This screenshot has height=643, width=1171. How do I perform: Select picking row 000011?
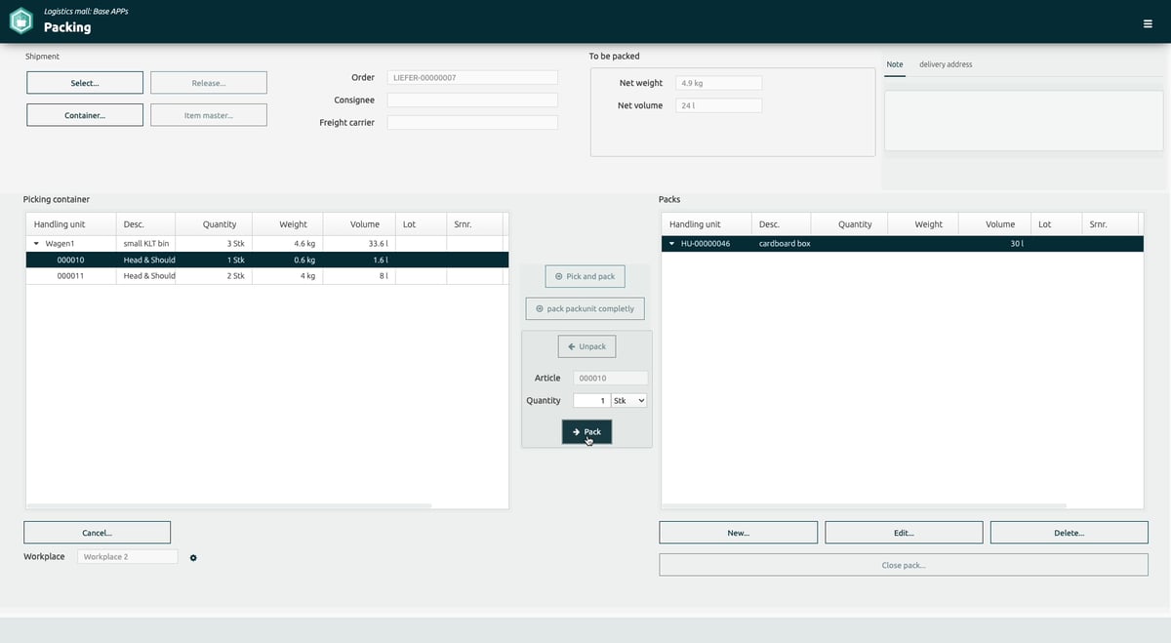(266, 276)
